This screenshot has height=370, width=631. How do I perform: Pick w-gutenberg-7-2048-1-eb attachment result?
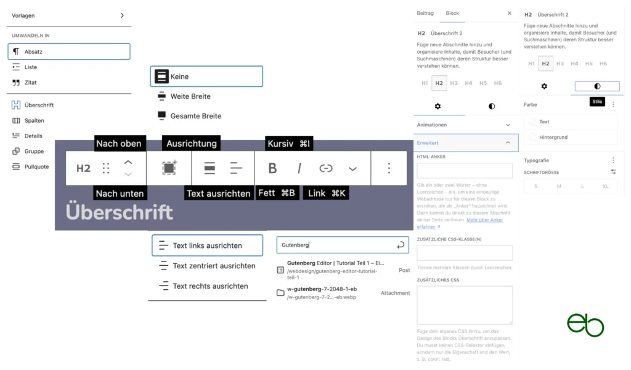(343, 293)
